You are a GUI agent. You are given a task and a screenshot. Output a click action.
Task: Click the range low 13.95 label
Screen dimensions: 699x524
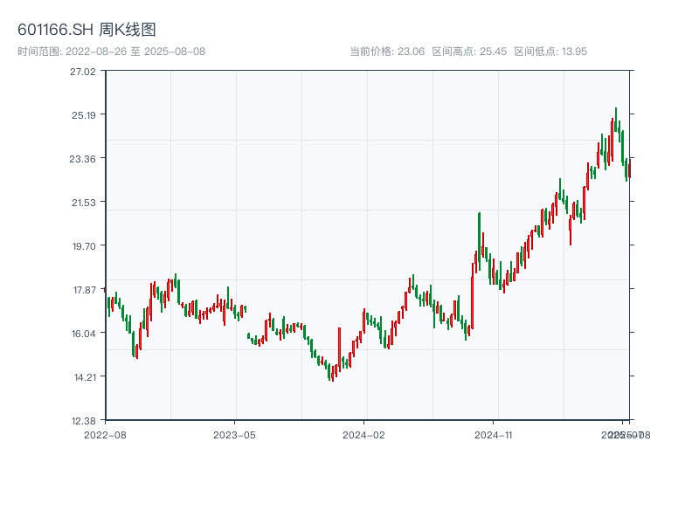coord(550,52)
